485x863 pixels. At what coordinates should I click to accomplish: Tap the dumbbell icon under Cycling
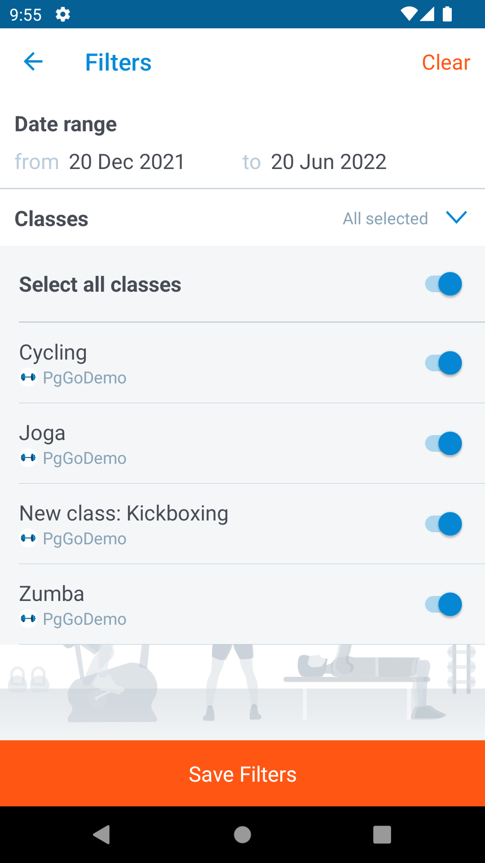(x=28, y=377)
